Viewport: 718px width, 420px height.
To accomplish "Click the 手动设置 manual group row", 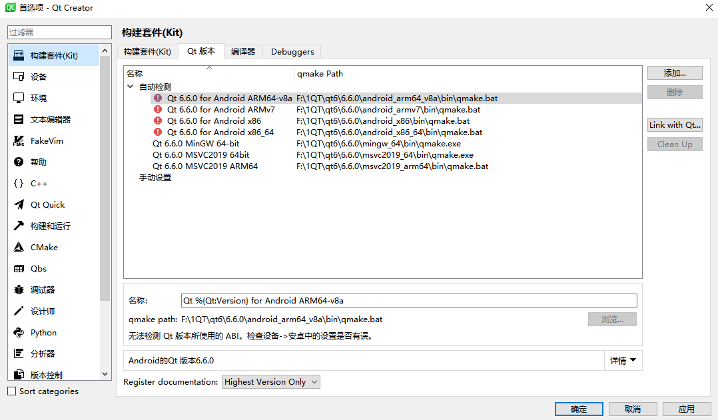I will [x=155, y=178].
